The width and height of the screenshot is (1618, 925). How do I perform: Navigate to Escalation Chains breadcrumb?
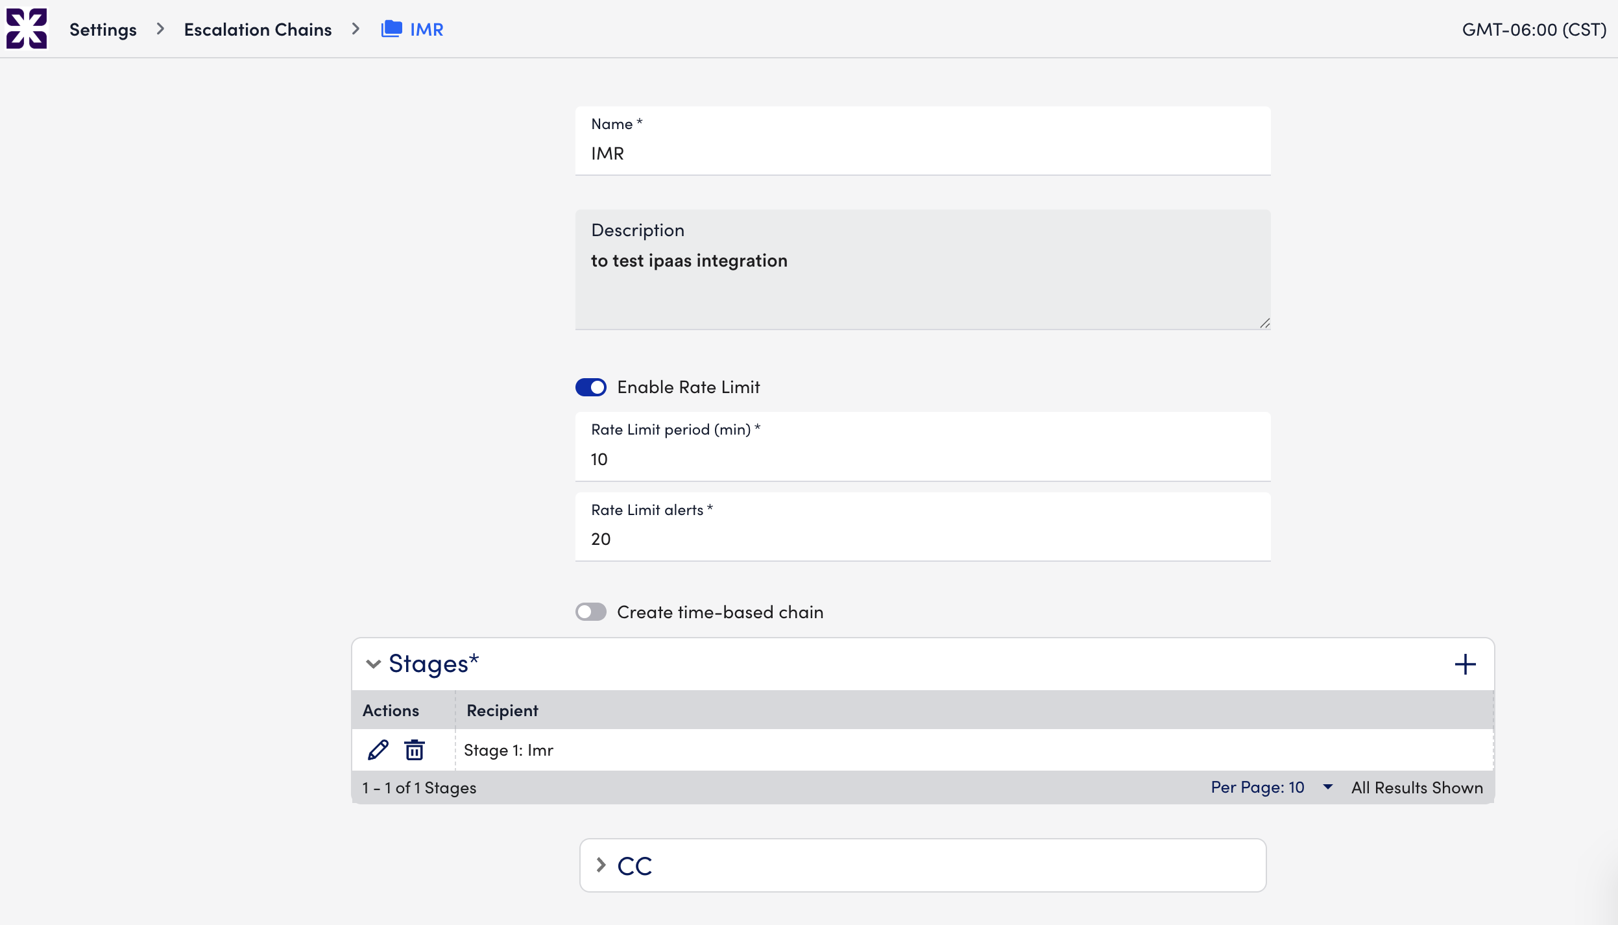(258, 29)
